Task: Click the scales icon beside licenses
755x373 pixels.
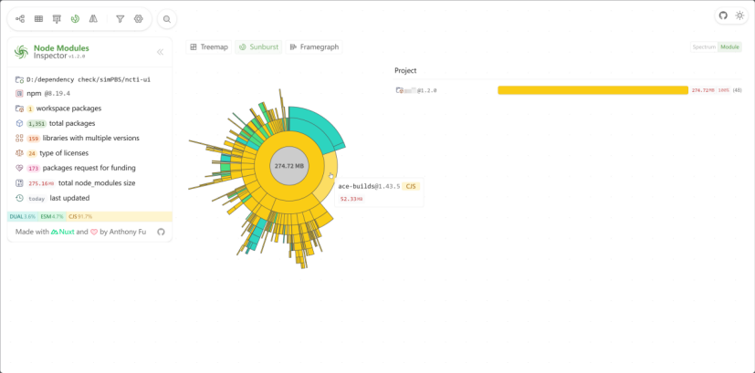Action: [x=19, y=153]
